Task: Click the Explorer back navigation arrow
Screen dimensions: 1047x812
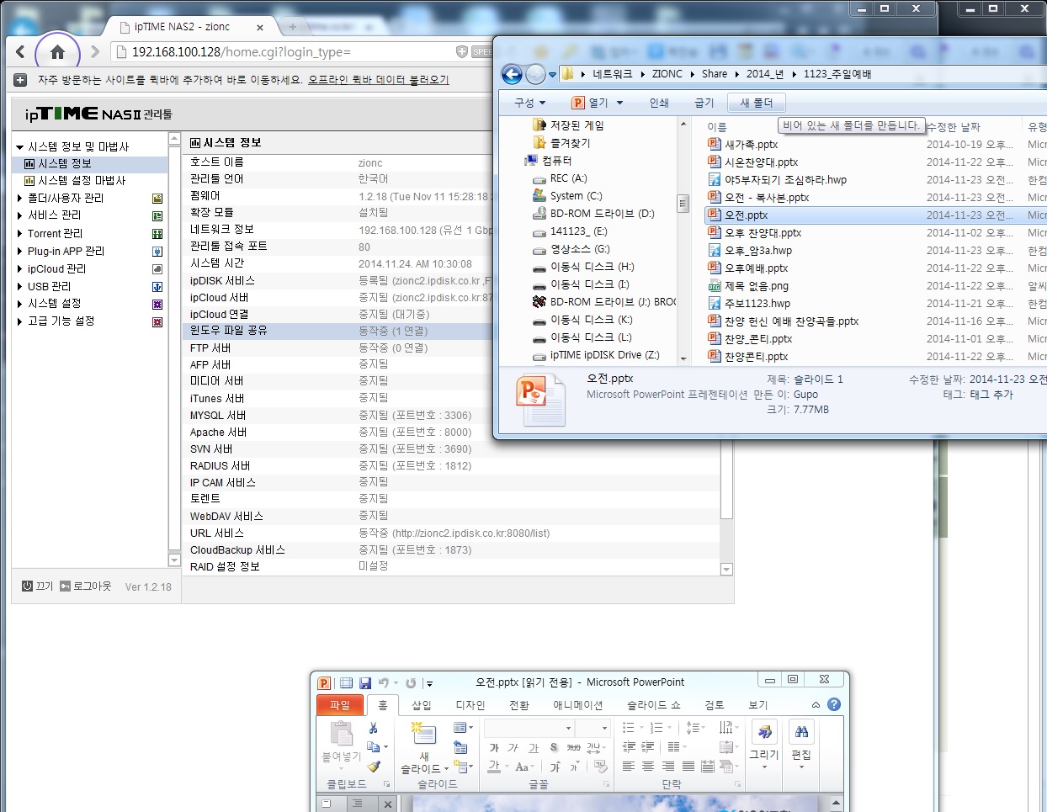Action: pyautogui.click(x=512, y=74)
